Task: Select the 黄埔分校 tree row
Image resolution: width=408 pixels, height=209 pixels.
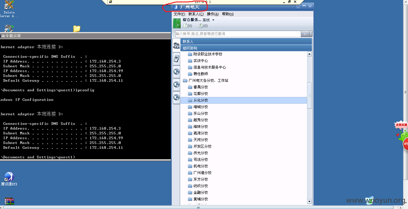Action: pos(243,199)
